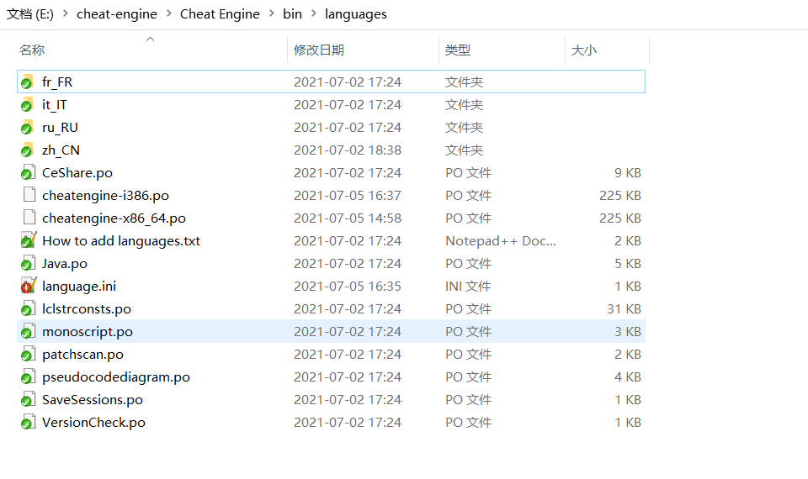Click the SaveSessions.po file icon
808x479 pixels.
click(x=29, y=398)
